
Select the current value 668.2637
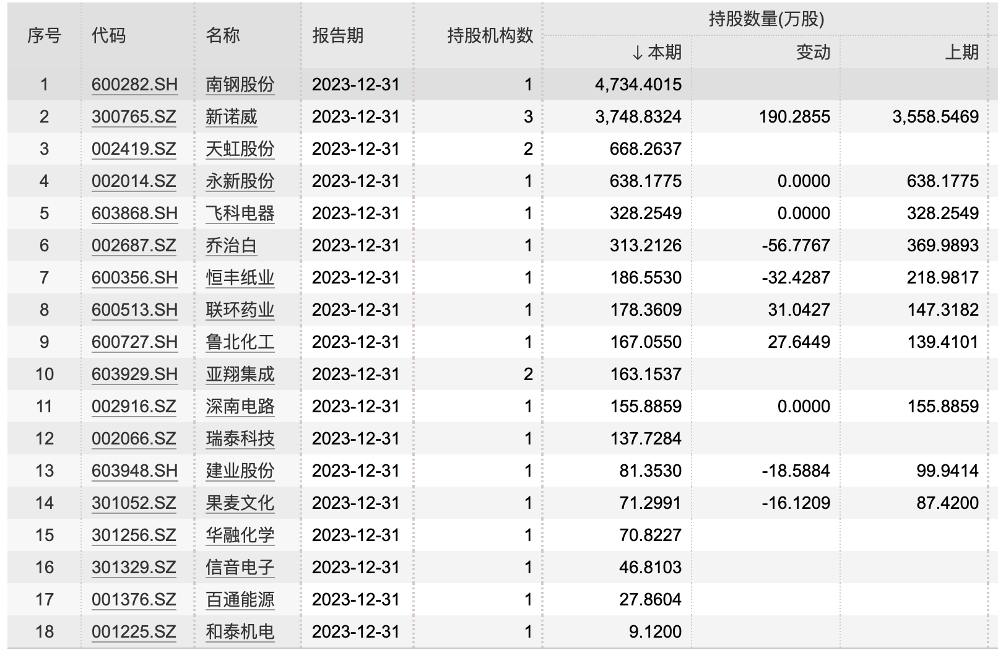(646, 149)
